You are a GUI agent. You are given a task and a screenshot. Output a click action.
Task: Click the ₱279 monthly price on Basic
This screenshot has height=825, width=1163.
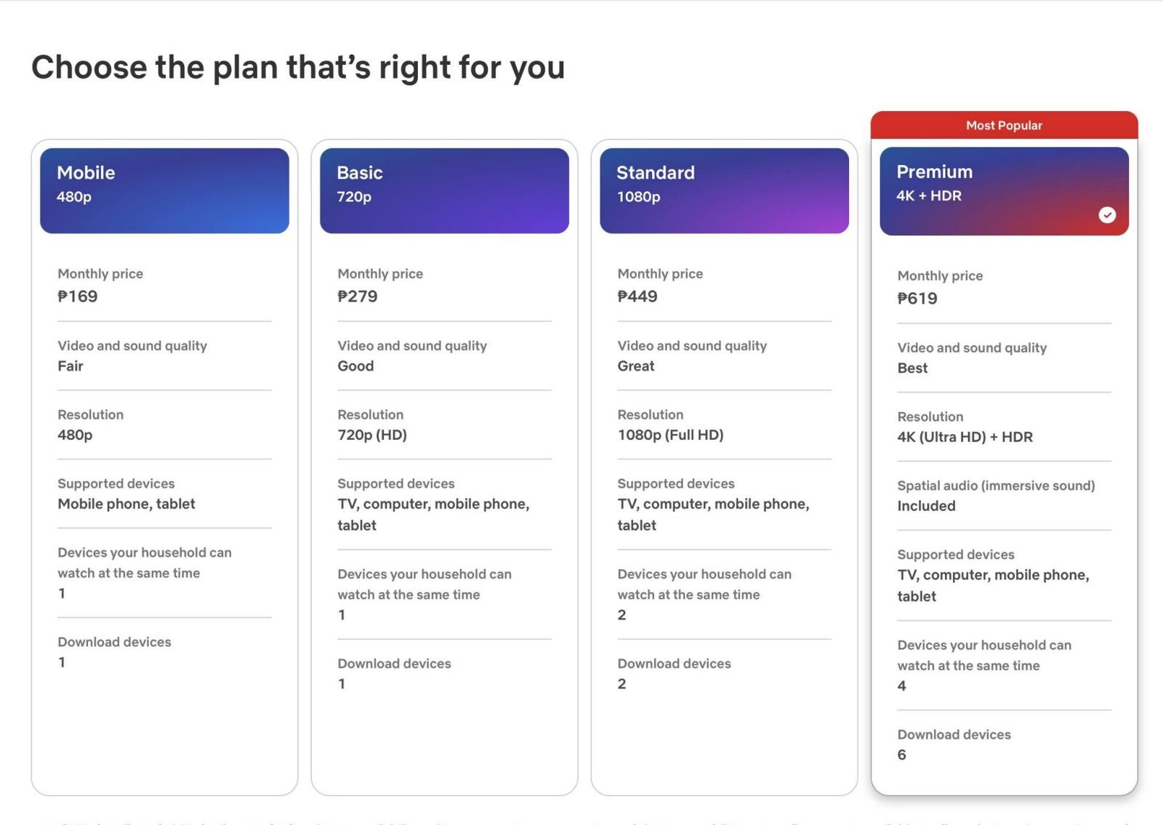[x=358, y=297]
